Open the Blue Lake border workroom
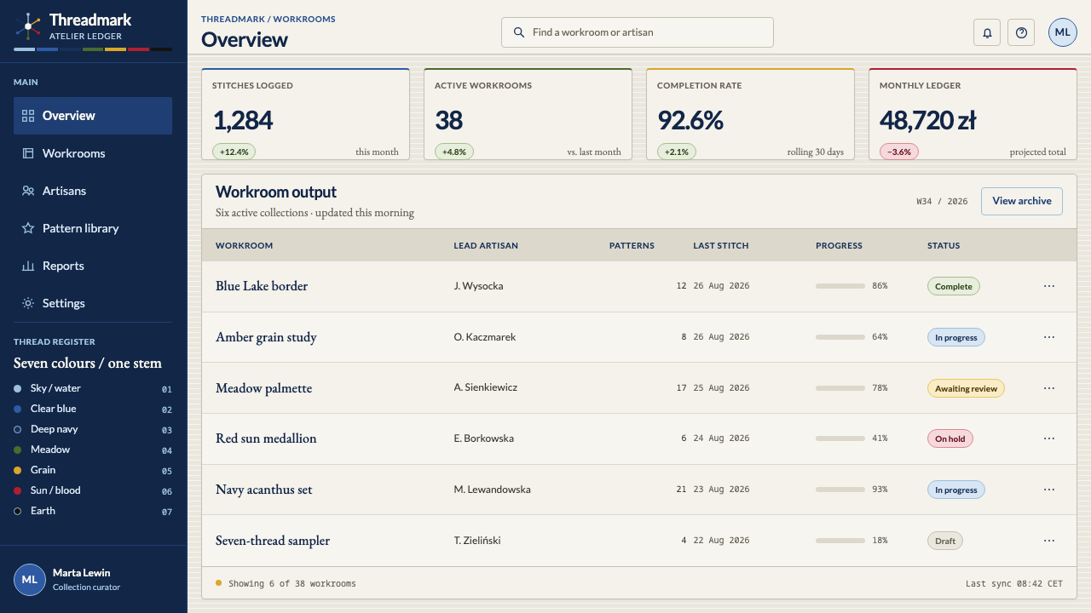 click(262, 286)
